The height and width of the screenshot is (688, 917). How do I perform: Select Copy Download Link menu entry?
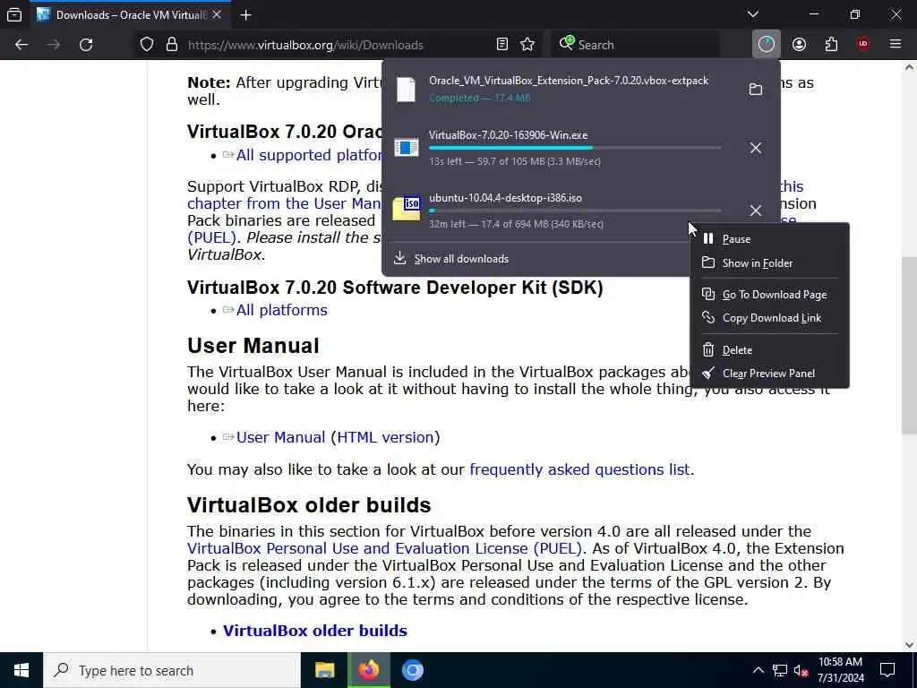point(769,318)
